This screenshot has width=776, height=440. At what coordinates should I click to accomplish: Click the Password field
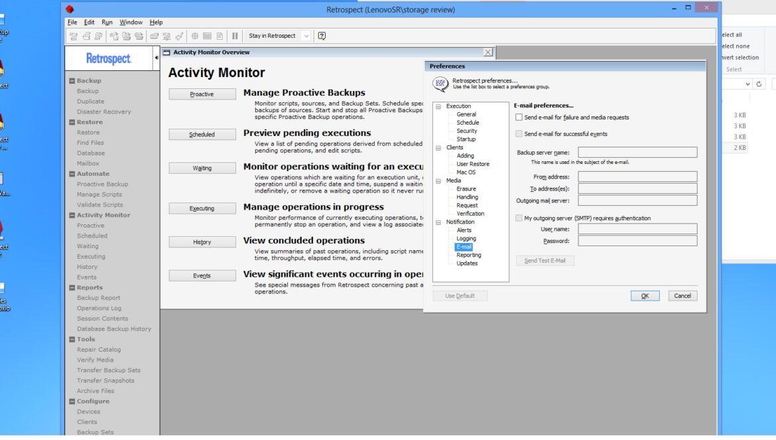pyautogui.click(x=637, y=240)
